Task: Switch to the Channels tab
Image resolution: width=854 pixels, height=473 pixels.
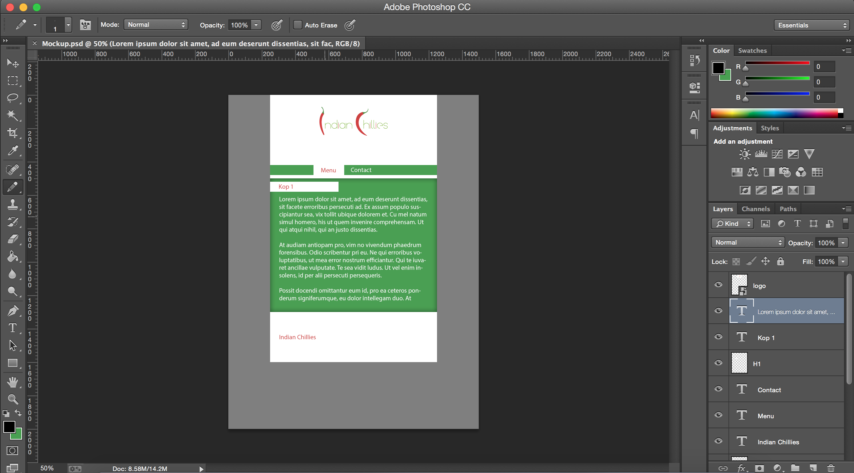Action: click(756, 209)
